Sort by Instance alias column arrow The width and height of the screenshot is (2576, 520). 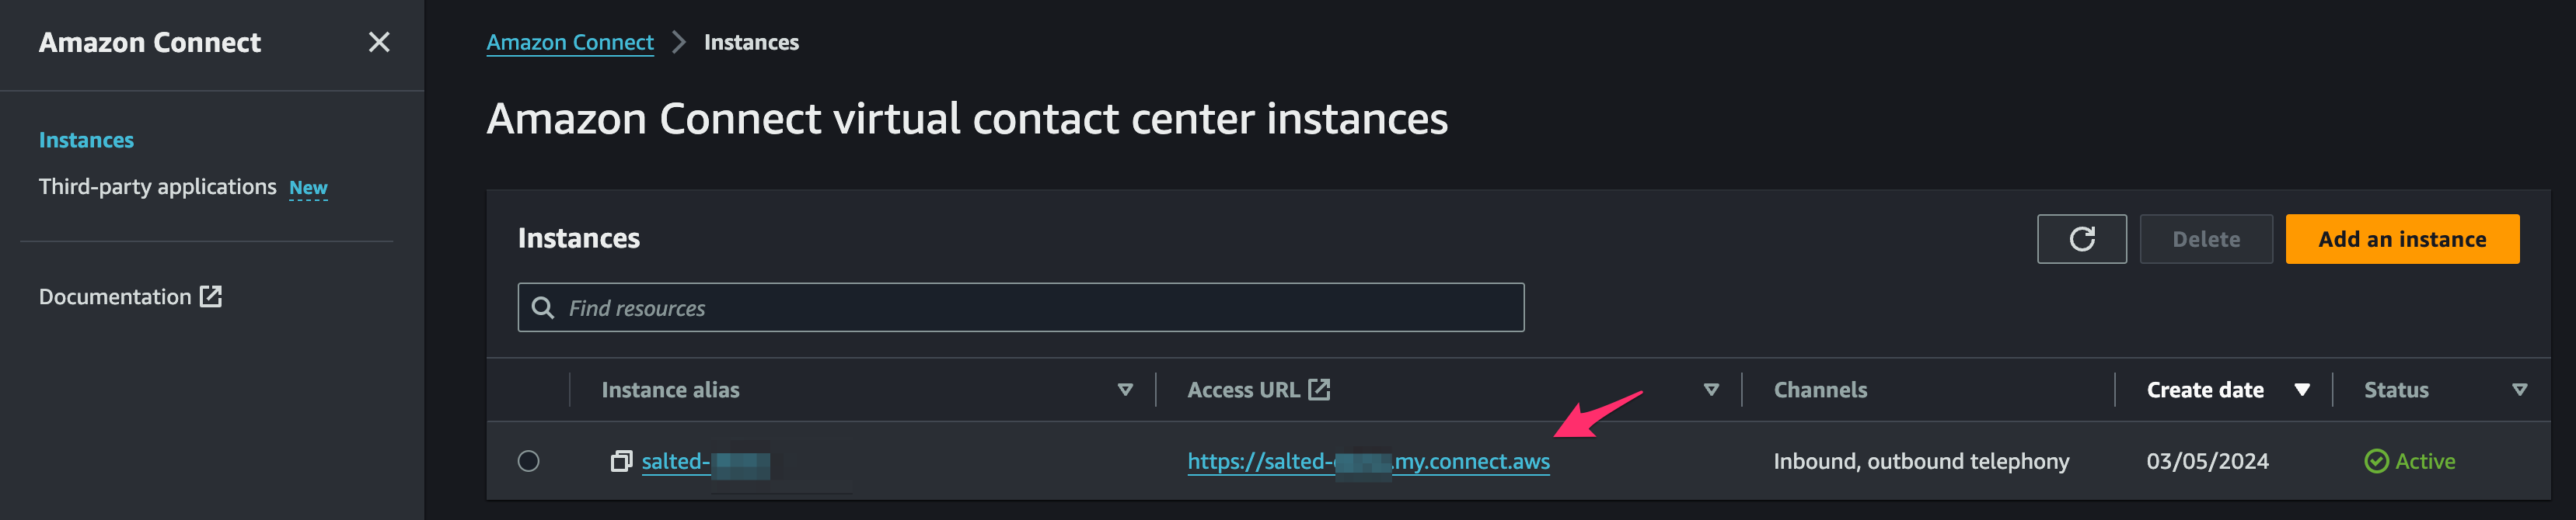(x=1125, y=390)
